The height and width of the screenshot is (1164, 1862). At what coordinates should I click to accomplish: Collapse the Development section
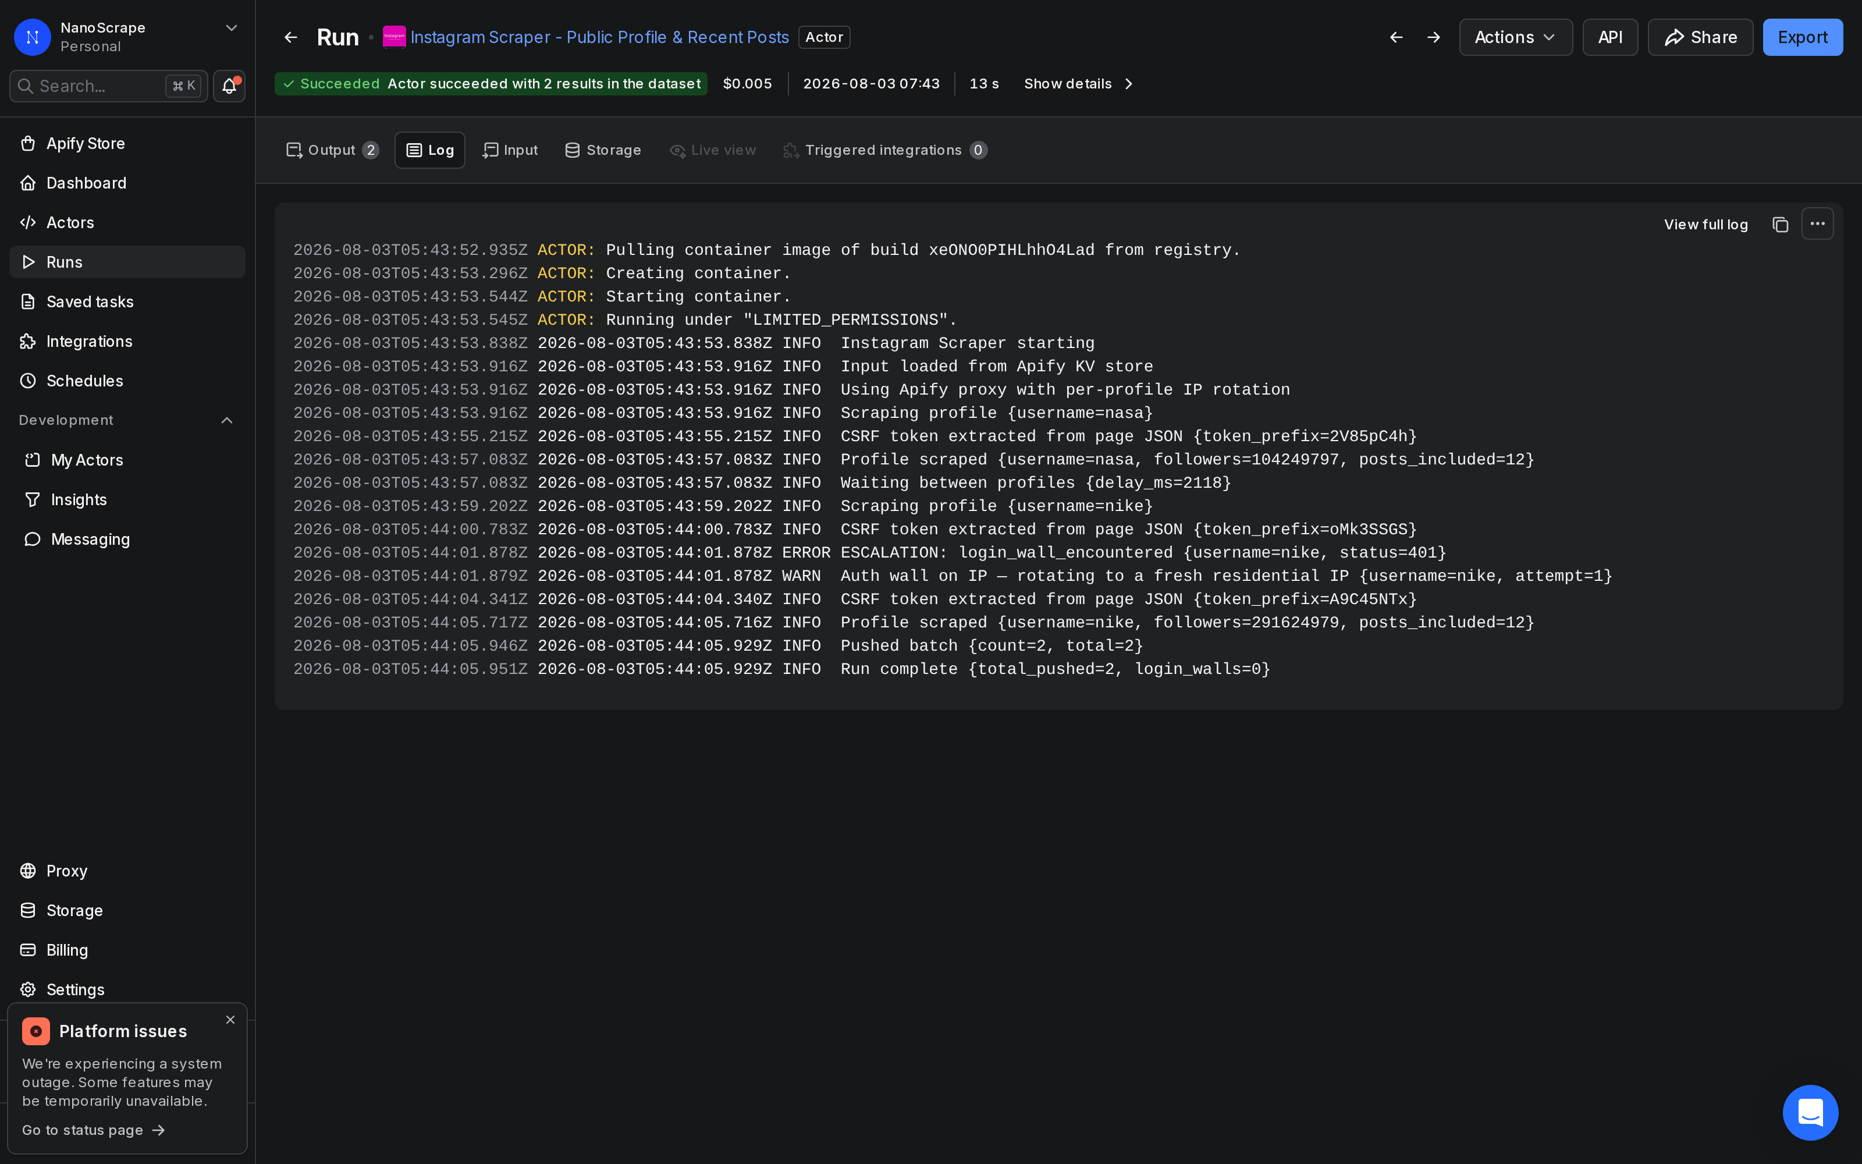tap(227, 420)
